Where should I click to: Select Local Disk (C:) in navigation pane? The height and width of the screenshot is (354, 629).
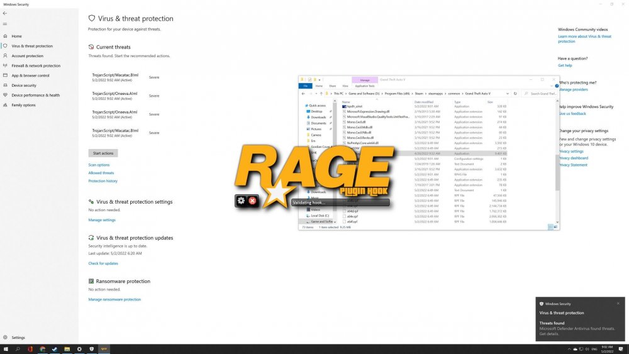(x=320, y=216)
